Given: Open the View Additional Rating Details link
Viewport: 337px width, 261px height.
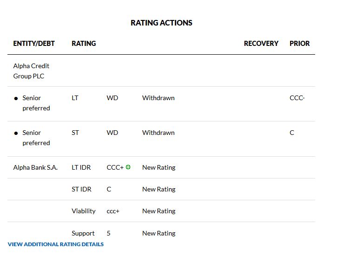Looking at the screenshot, I should [56, 244].
